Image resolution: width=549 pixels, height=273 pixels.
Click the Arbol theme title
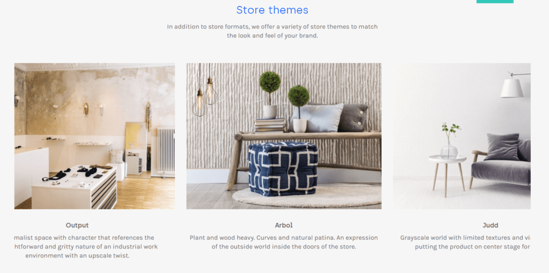[x=284, y=225]
